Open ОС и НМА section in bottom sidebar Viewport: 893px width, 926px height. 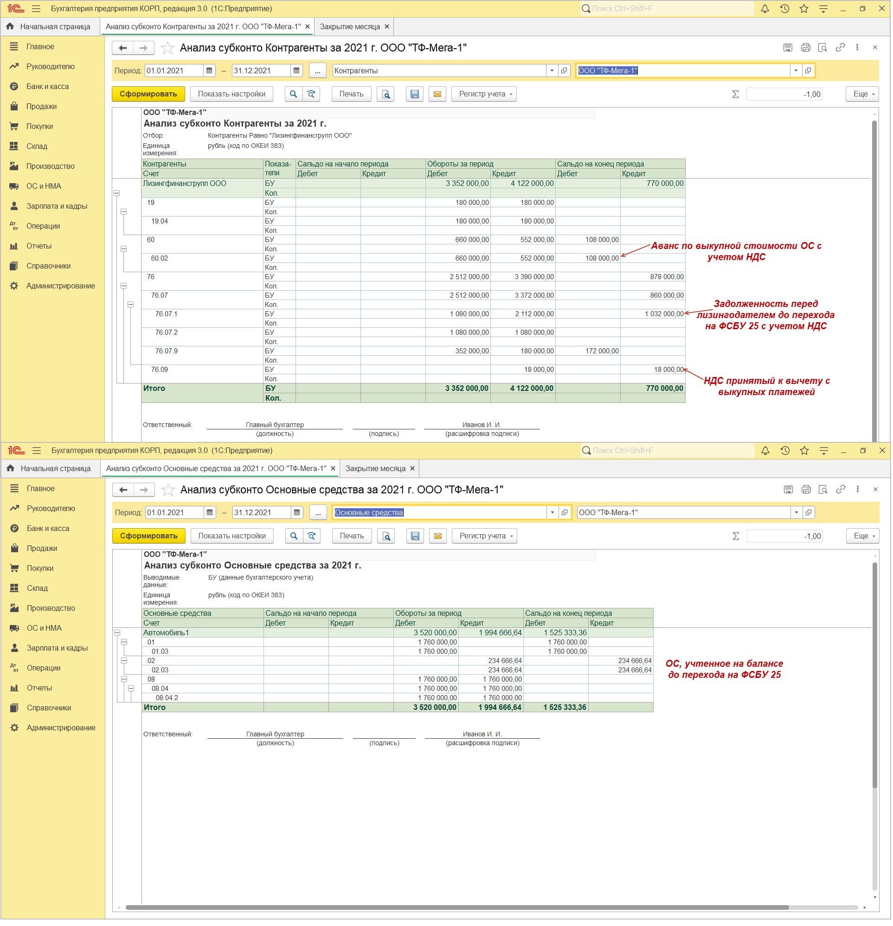pos(45,628)
